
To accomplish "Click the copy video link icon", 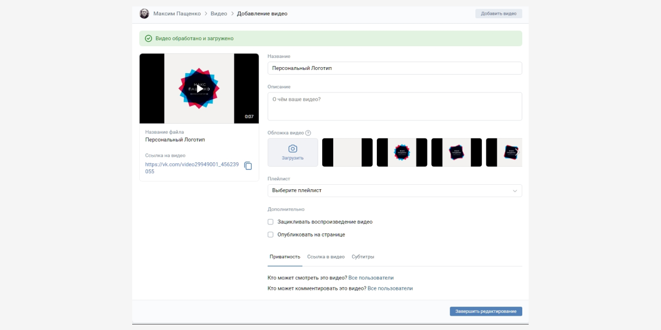I will (248, 166).
